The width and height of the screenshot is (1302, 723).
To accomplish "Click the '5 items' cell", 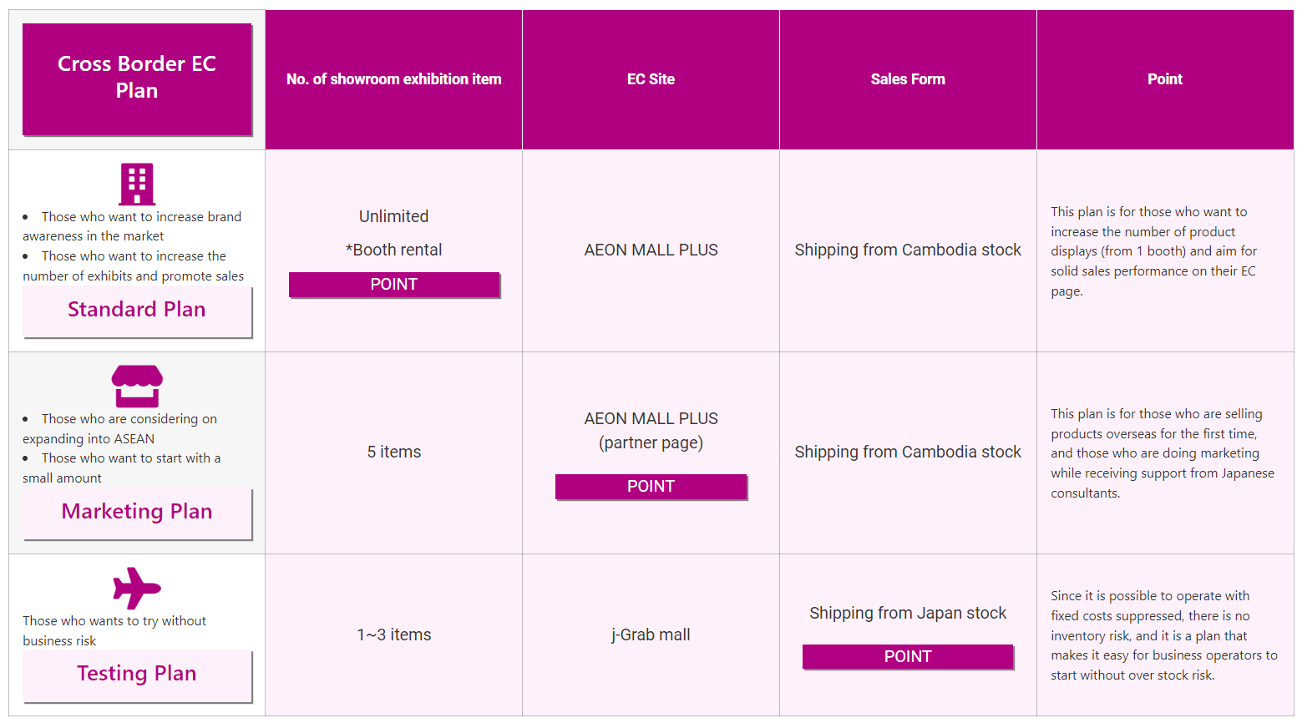I will pyautogui.click(x=393, y=452).
